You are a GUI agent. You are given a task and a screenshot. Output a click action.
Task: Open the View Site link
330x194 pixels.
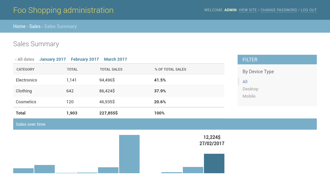pyautogui.click(x=248, y=10)
